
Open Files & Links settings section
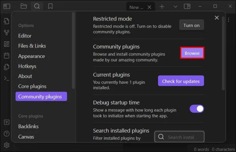point(32,46)
